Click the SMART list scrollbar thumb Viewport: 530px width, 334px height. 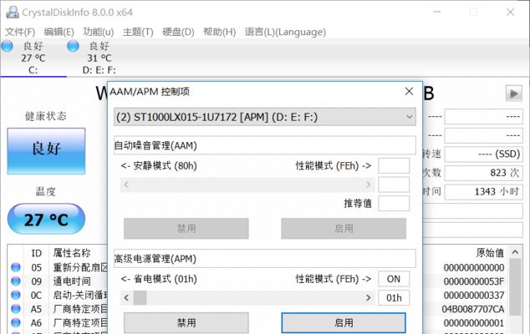[515, 287]
